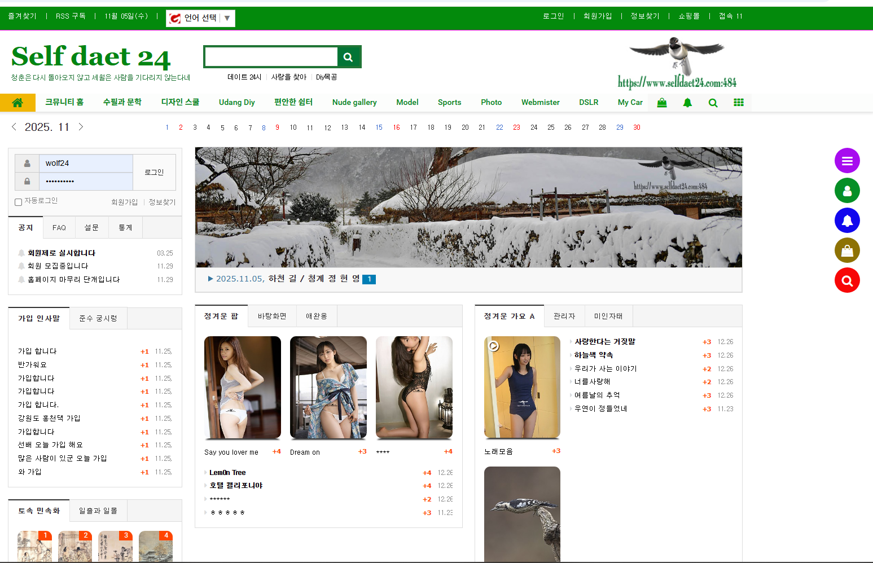The image size is (873, 563).
Task: Go to next month using right chevron
Action: [81, 127]
